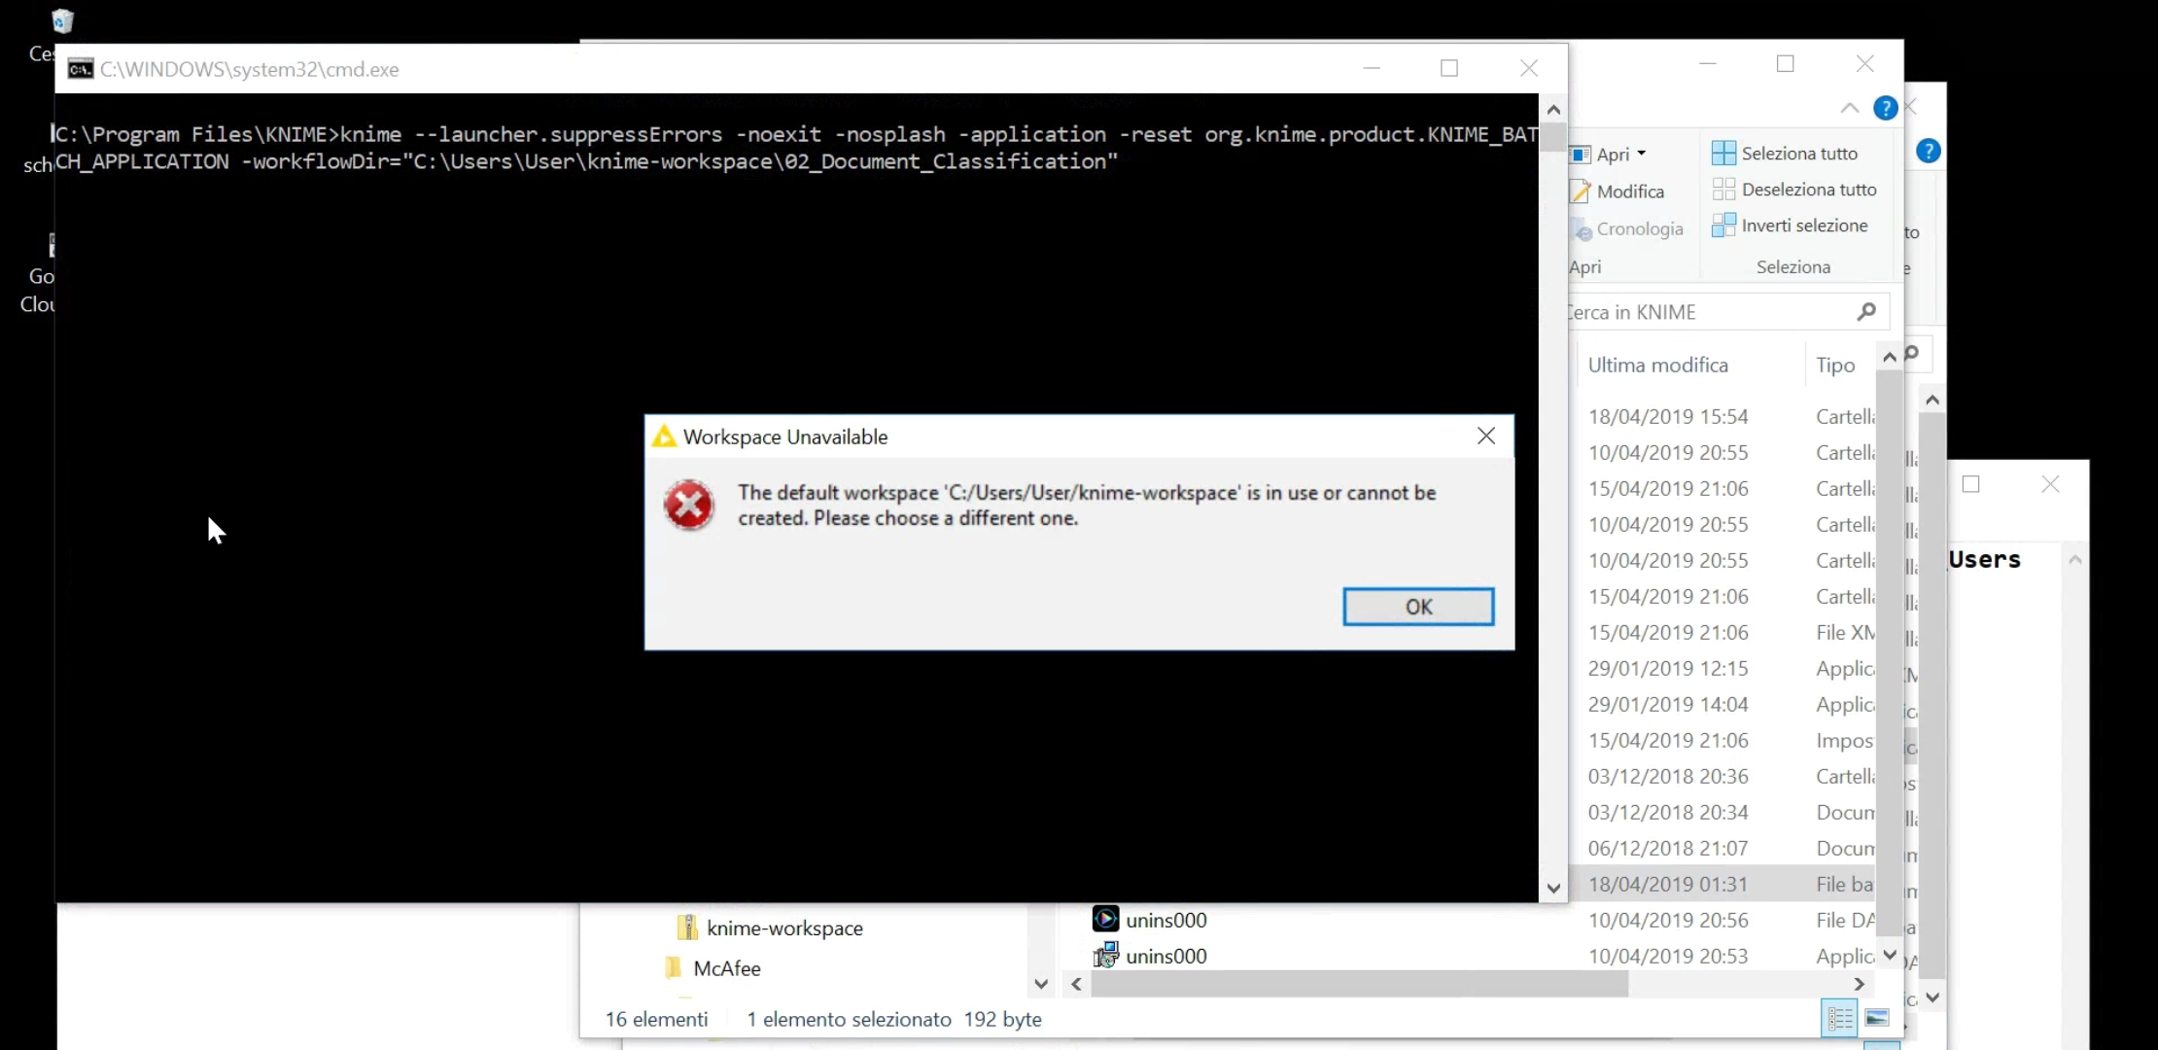Click the Inverti selezione icon
Viewport: 2158px width, 1050px height.
1723,226
